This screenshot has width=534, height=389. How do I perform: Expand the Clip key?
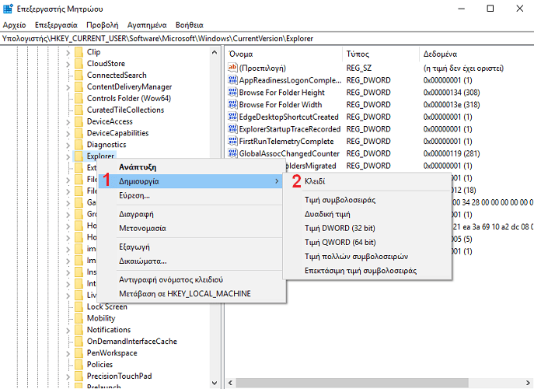click(x=68, y=52)
